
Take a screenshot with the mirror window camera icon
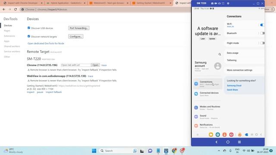pos(212,3)
